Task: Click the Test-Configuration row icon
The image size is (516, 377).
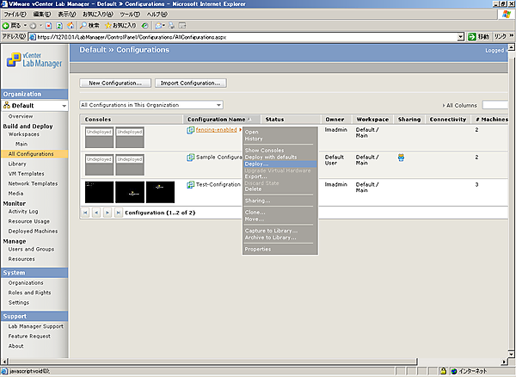Action: (x=190, y=184)
